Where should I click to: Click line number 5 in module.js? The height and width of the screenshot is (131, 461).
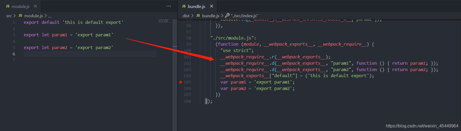point(14,48)
